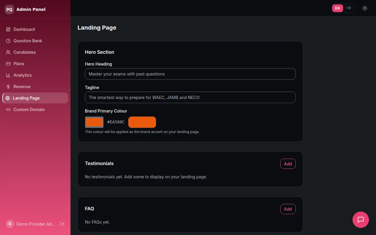
Task: Go to Question Bank page
Action: 35,41
